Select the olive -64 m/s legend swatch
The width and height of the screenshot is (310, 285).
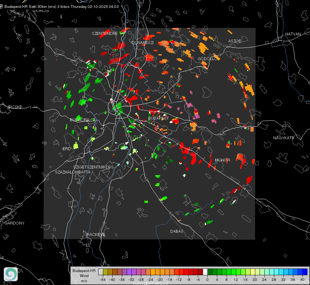point(105,272)
